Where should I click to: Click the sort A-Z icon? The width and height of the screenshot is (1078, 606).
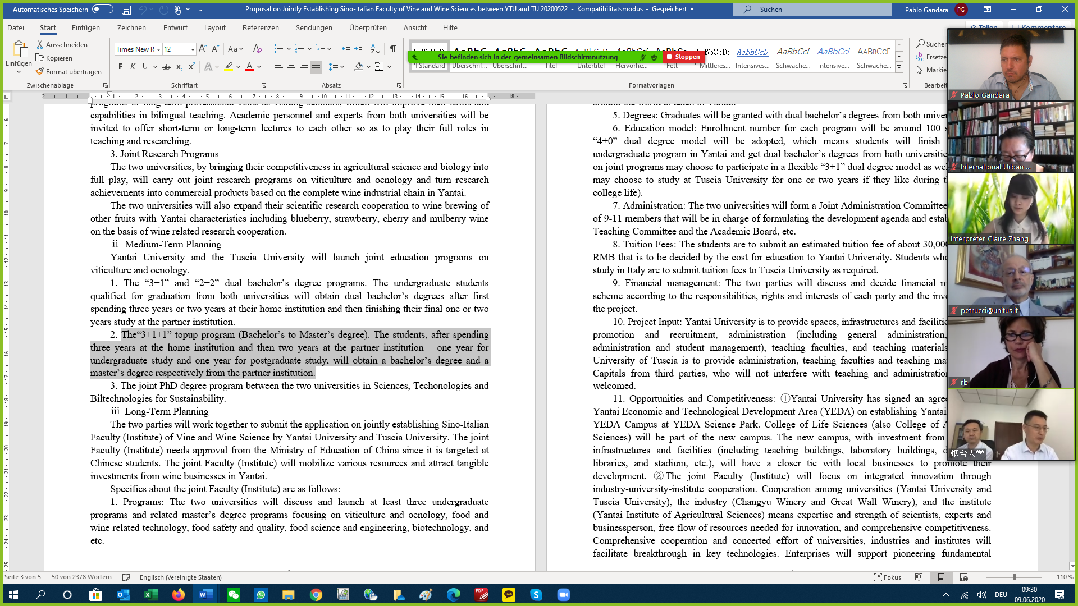[376, 49]
